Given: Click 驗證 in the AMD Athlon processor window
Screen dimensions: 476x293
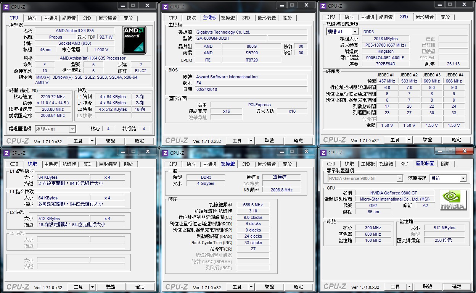Looking at the screenshot, I should tap(111, 141).
